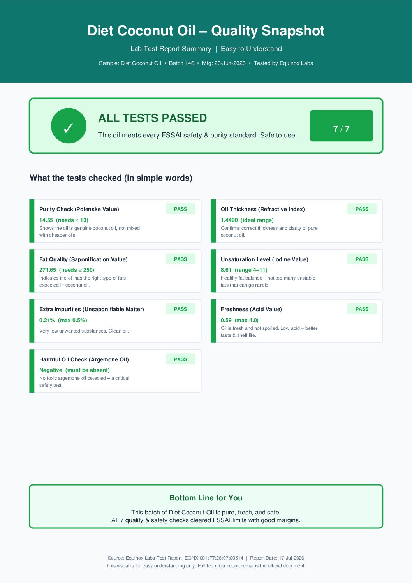Click the 8.61 iodine value reading
Viewport: 412px width, 583px height.
pos(226,270)
